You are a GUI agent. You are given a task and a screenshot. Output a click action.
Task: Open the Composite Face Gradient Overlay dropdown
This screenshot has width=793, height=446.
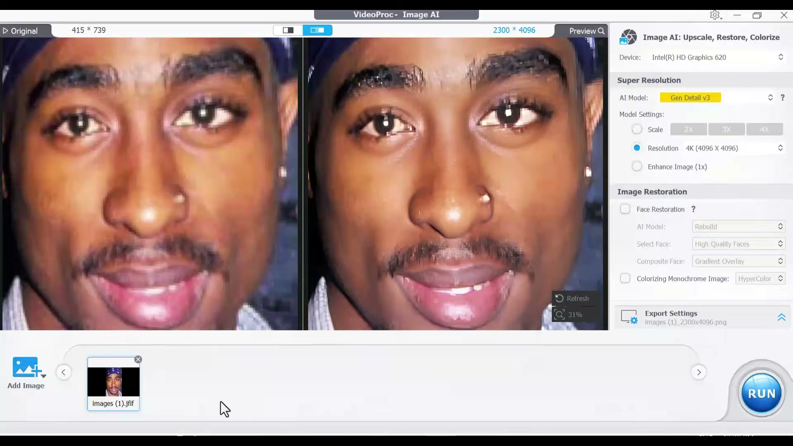coord(738,261)
